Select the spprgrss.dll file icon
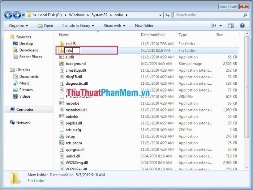This screenshot has width=253, height=190. pyautogui.click(x=62, y=149)
